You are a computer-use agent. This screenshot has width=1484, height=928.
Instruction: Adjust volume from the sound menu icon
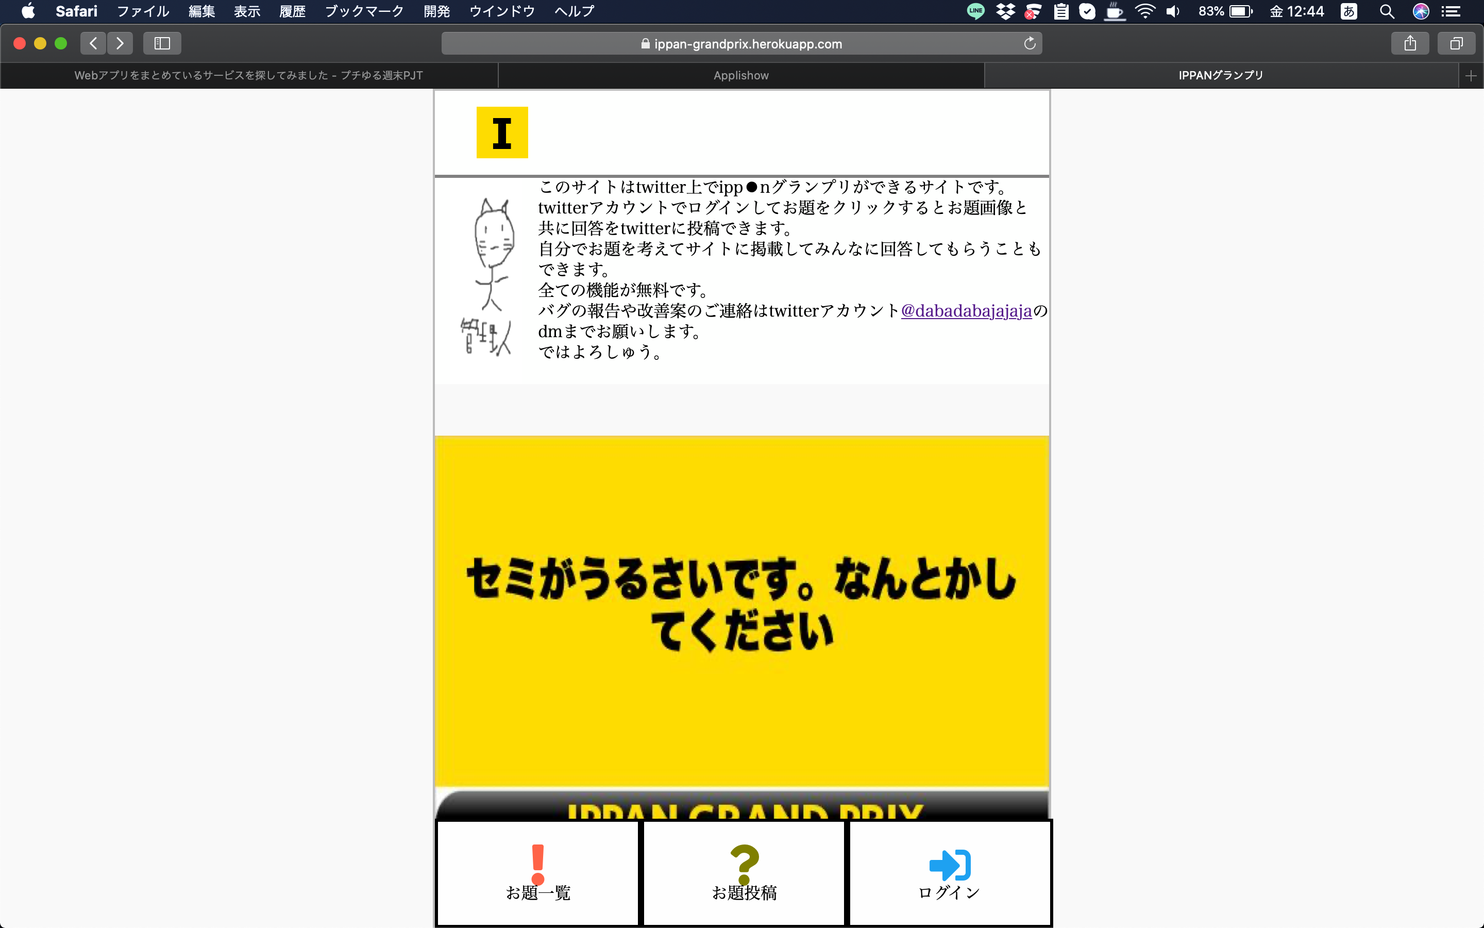1172,11
